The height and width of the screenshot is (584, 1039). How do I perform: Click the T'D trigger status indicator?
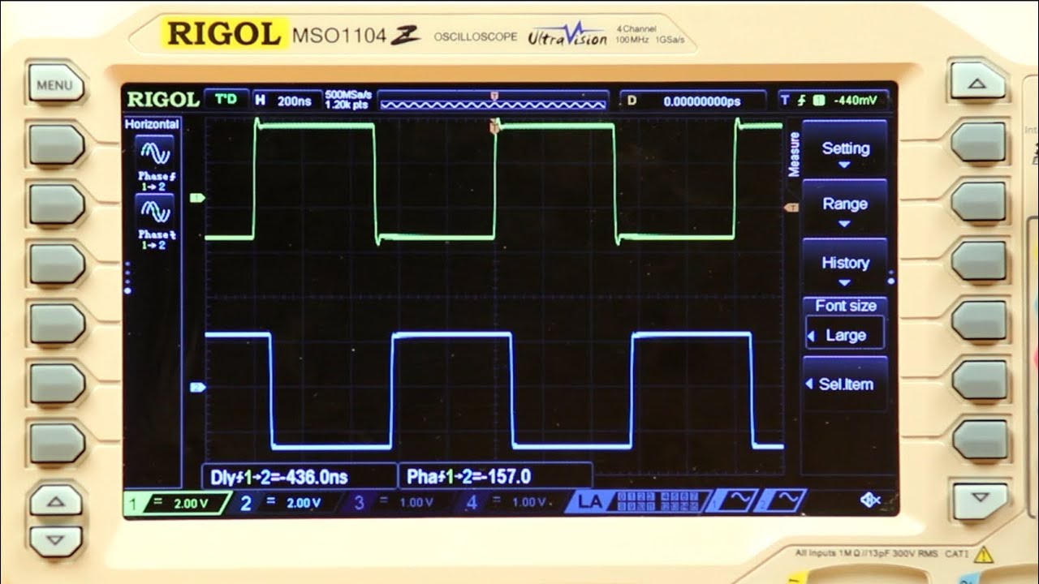point(226,100)
